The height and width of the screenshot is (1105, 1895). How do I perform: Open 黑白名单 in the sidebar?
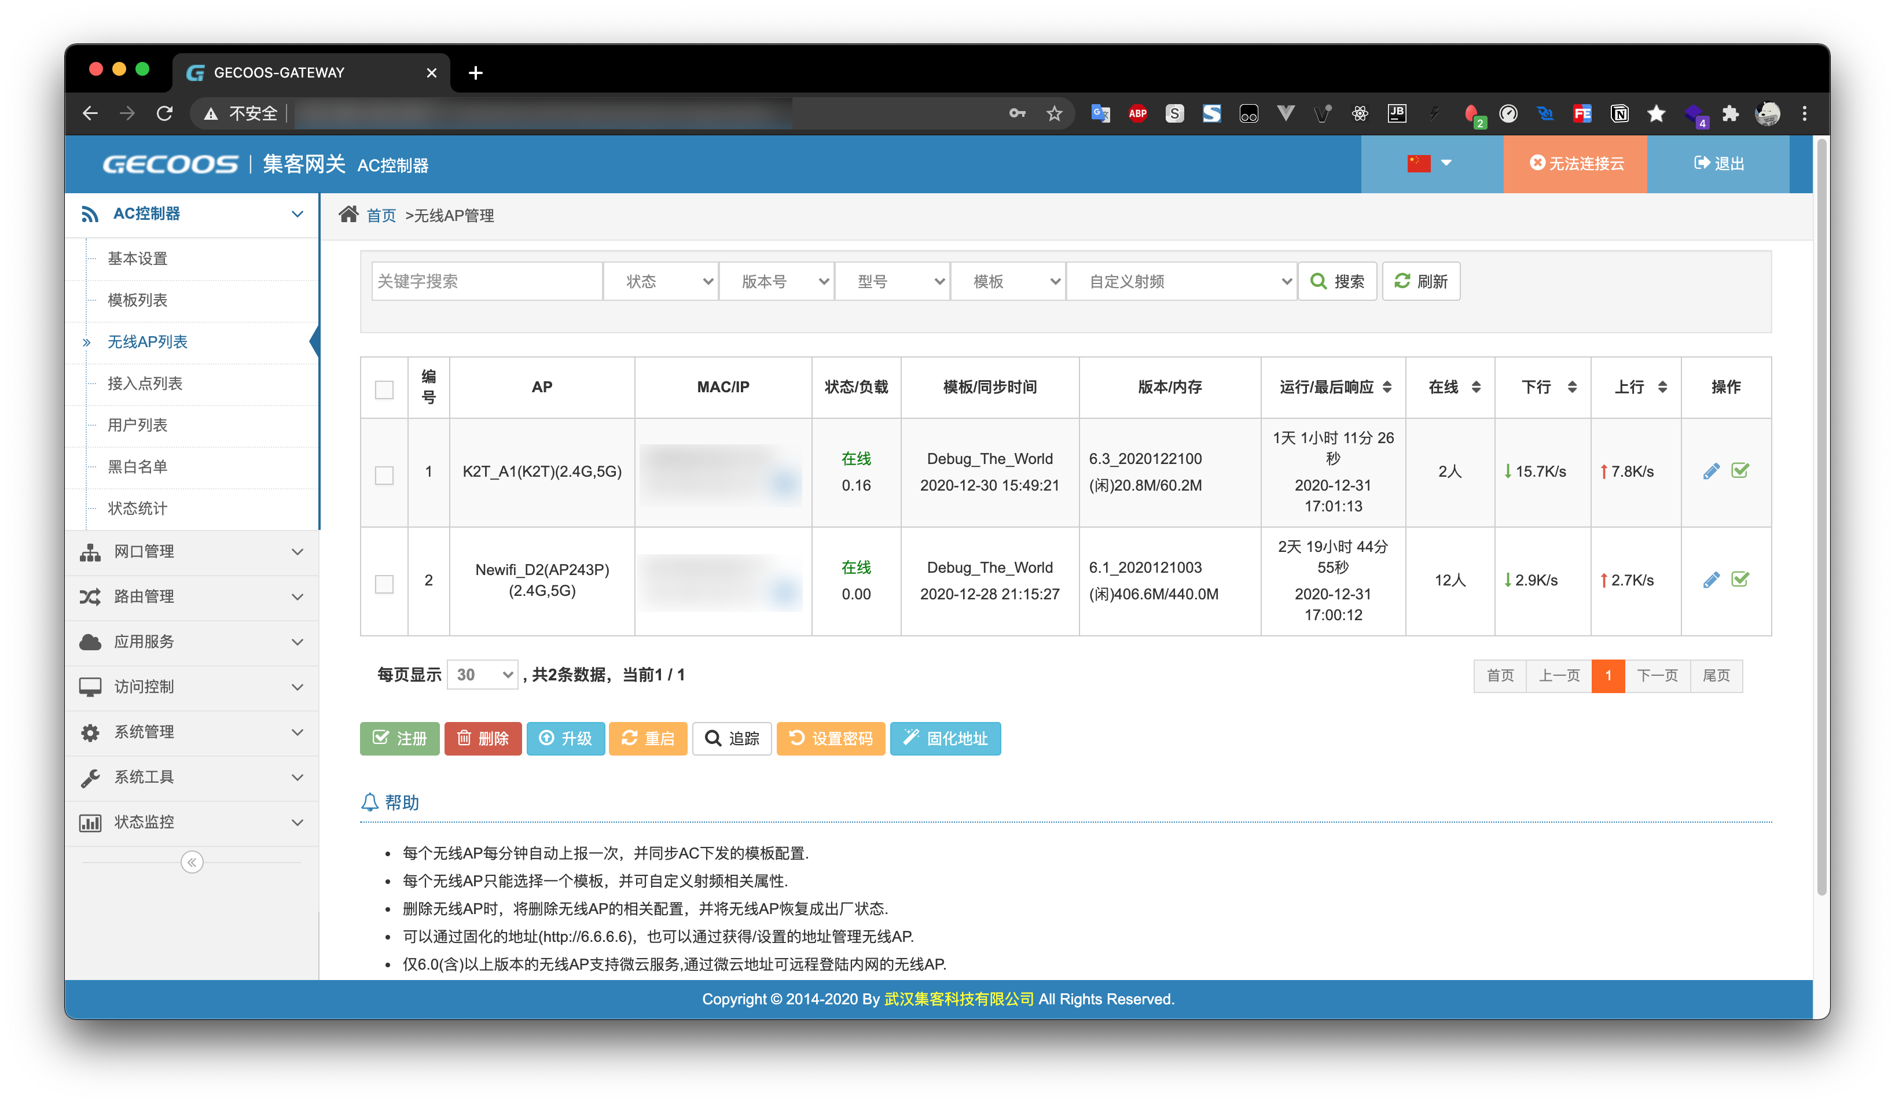click(x=137, y=467)
